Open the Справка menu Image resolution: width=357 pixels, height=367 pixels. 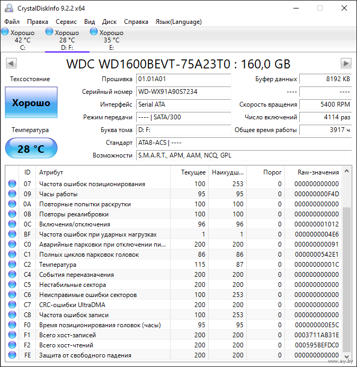[x=136, y=22]
